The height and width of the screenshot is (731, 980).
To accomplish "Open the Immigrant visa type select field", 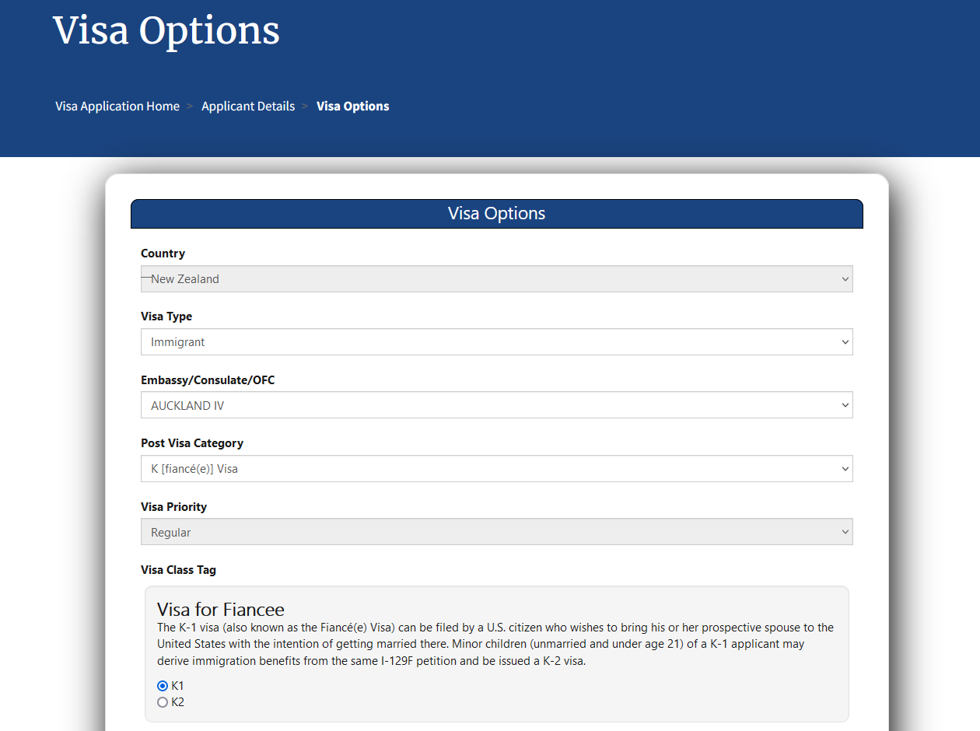I will [482, 342].
